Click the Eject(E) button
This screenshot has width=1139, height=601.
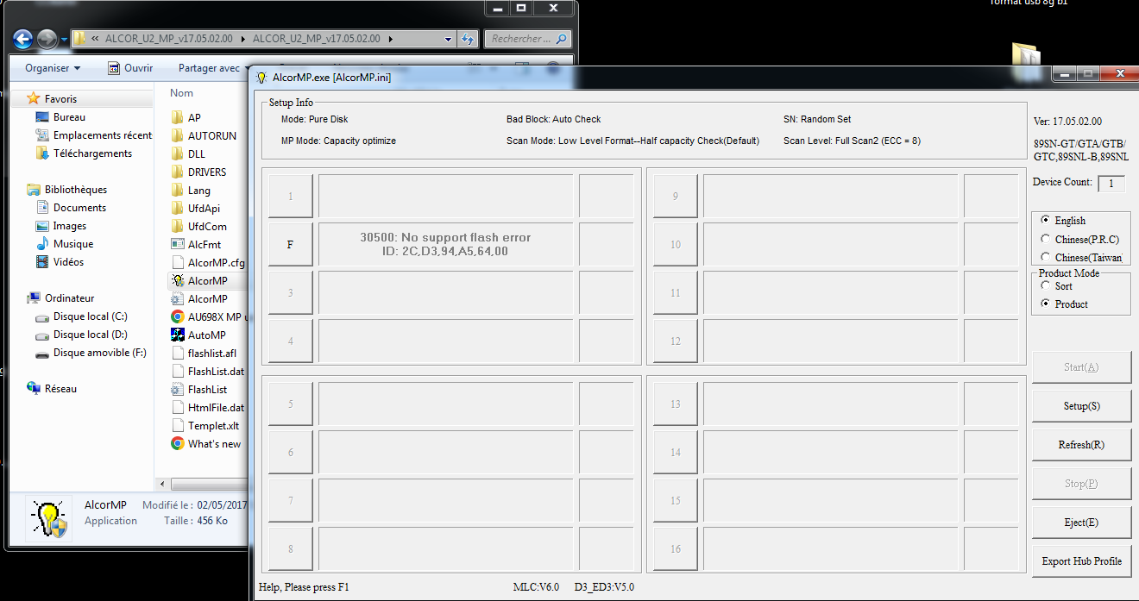click(1081, 523)
